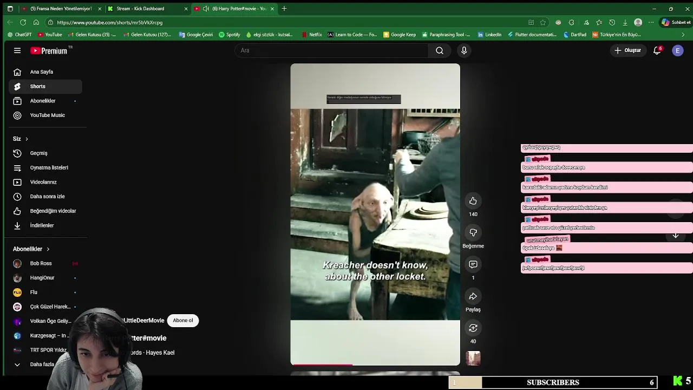Open Sohbet et copilot button
693x390 pixels.
(676, 22)
